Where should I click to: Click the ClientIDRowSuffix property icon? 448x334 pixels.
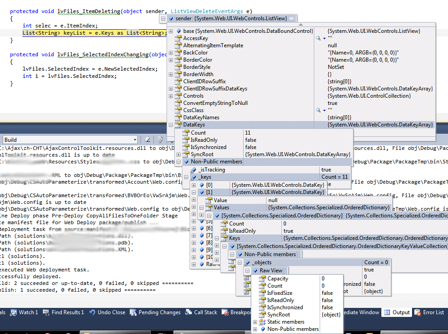point(178,81)
